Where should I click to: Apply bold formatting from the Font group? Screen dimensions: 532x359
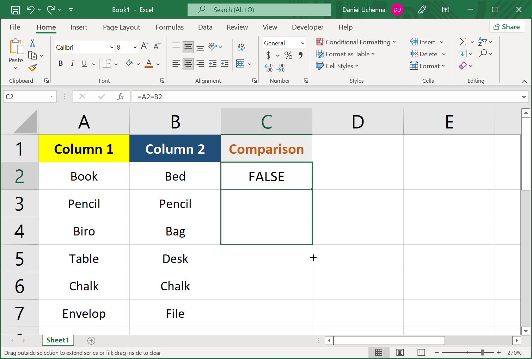pos(60,64)
